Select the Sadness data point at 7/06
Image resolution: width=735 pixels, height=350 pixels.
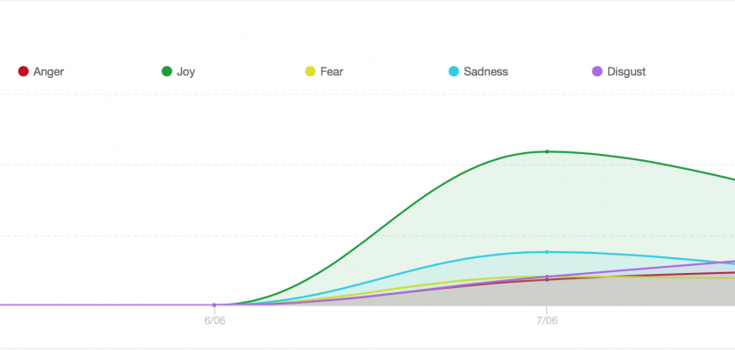tap(547, 252)
